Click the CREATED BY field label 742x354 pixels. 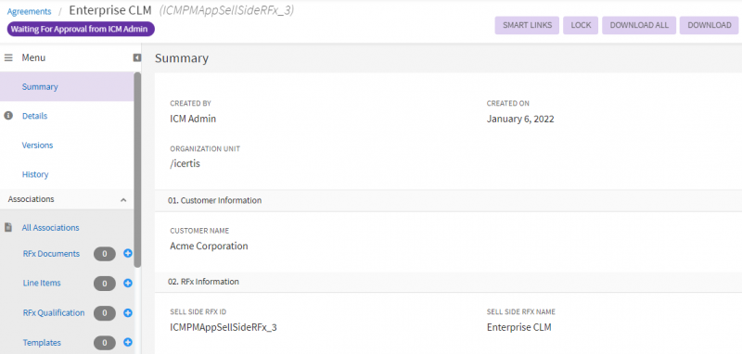pos(191,103)
